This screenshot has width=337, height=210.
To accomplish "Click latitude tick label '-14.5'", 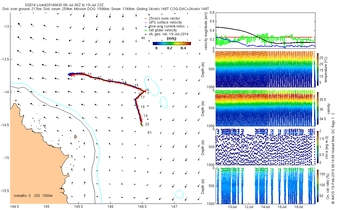I will click(5, 125).
